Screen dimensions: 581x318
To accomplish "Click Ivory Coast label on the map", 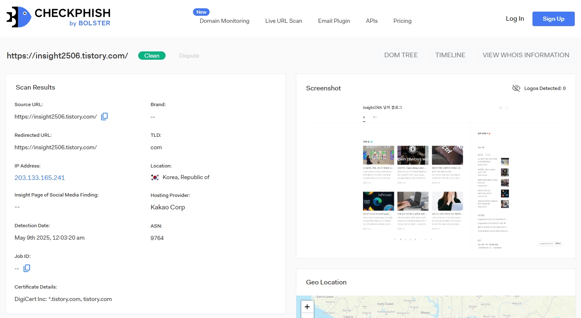I will (x=386, y=304).
